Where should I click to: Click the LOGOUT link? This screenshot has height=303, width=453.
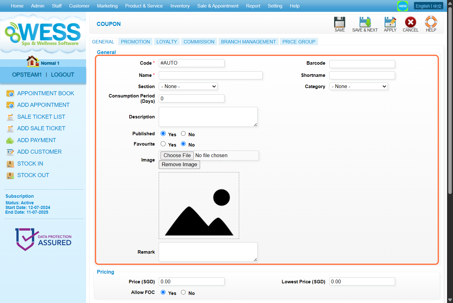tap(63, 75)
